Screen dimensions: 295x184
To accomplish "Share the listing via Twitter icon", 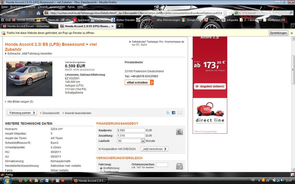I will [x=168, y=113].
